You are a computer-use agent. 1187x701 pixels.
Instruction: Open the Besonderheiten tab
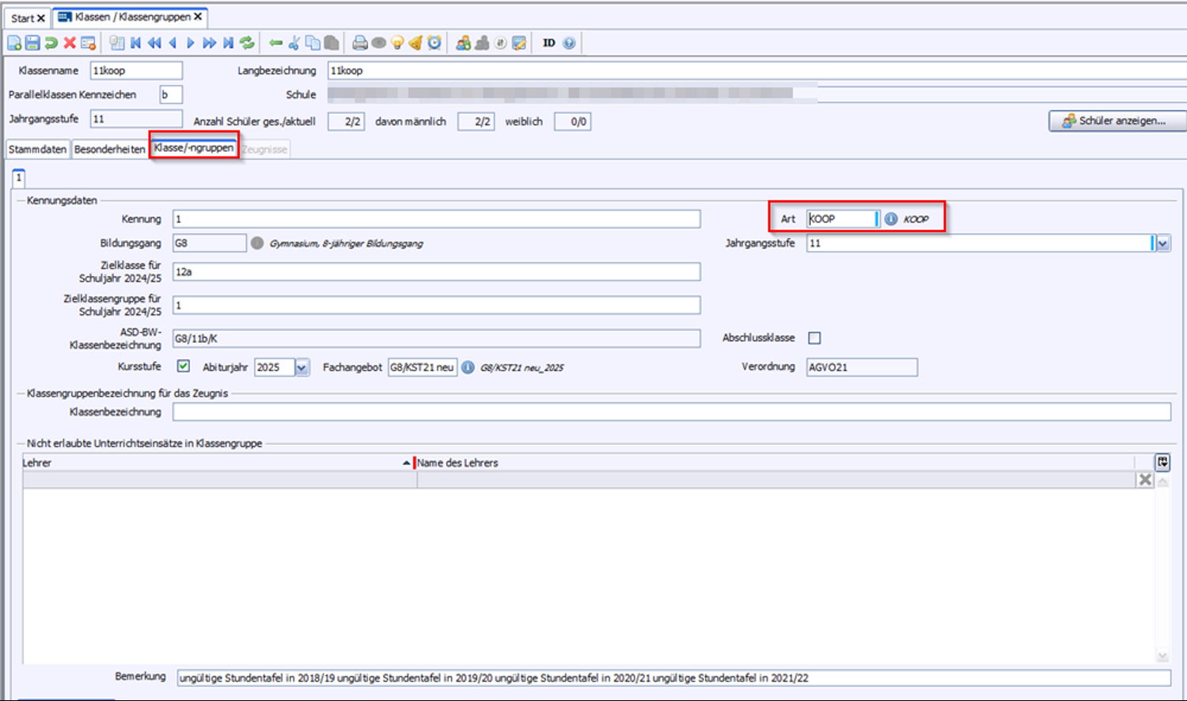[110, 149]
